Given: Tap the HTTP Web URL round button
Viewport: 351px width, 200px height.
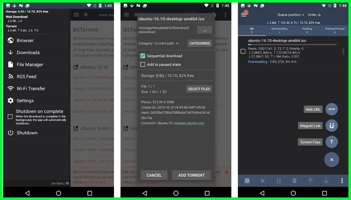Looking at the screenshot, I should tap(331, 109).
